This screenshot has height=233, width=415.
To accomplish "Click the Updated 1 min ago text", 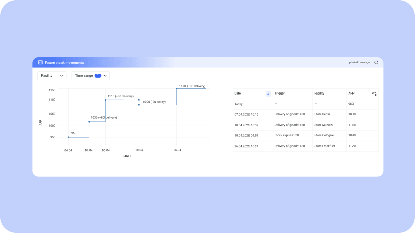I will pos(359,62).
